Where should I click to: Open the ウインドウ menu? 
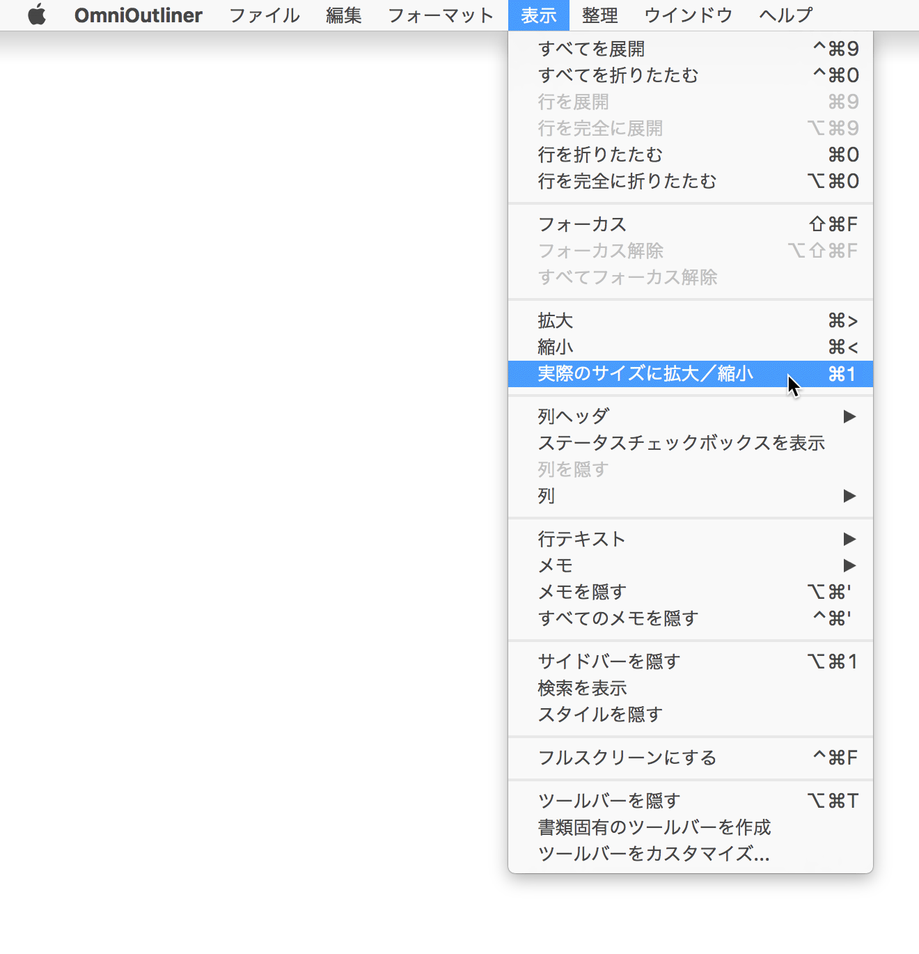[x=689, y=15]
